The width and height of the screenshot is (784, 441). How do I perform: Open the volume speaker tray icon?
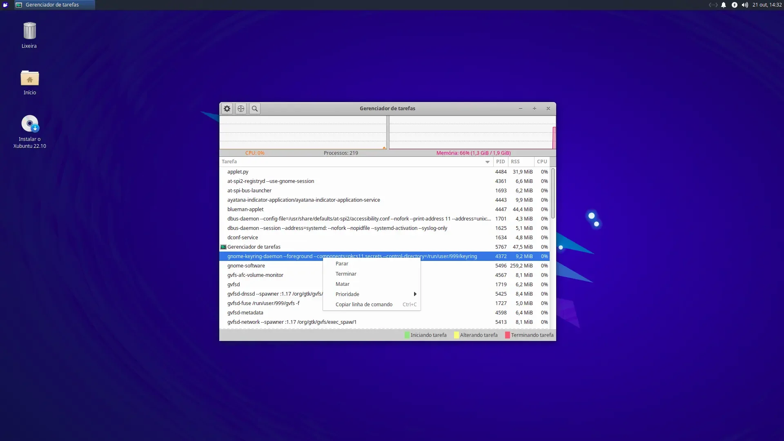click(x=745, y=5)
